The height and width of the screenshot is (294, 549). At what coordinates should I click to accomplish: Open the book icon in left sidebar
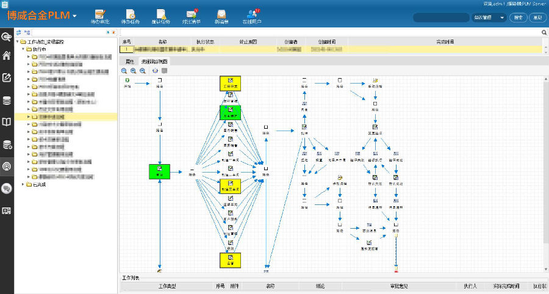7,122
